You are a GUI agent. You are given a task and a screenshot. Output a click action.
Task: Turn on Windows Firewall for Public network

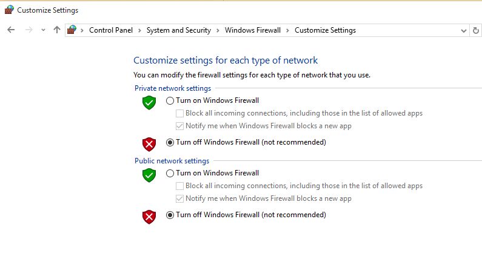(170, 173)
